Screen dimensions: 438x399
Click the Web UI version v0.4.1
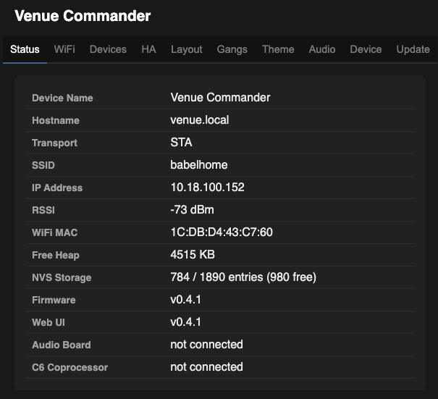pos(186,322)
